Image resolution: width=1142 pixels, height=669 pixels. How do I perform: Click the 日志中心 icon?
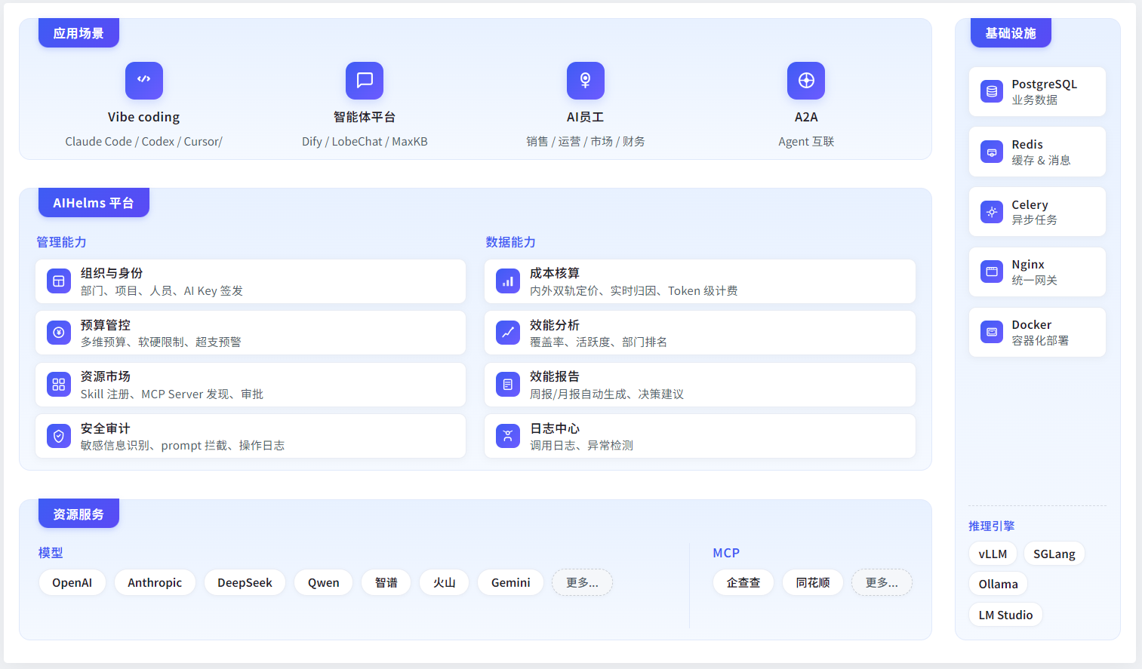[x=508, y=436]
